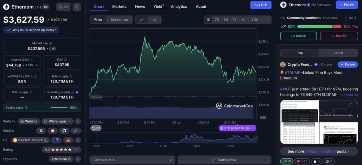Open TradingView chart button
The image size is (362, 165).
224,160
